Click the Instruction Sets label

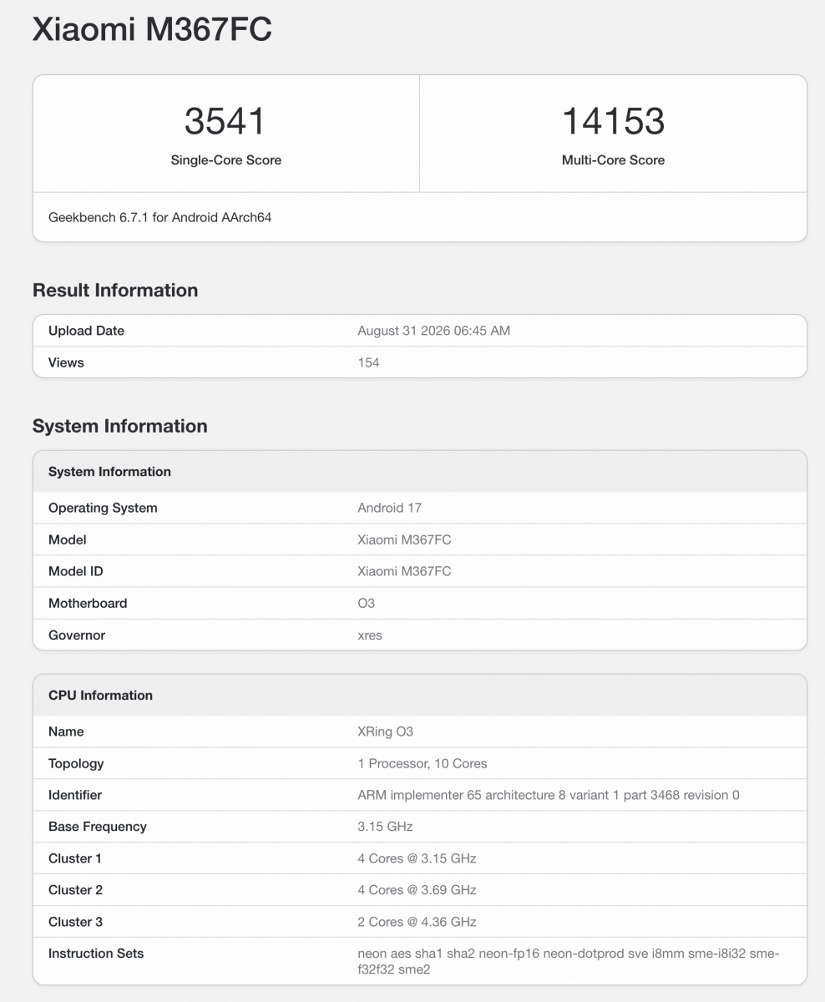(x=96, y=954)
